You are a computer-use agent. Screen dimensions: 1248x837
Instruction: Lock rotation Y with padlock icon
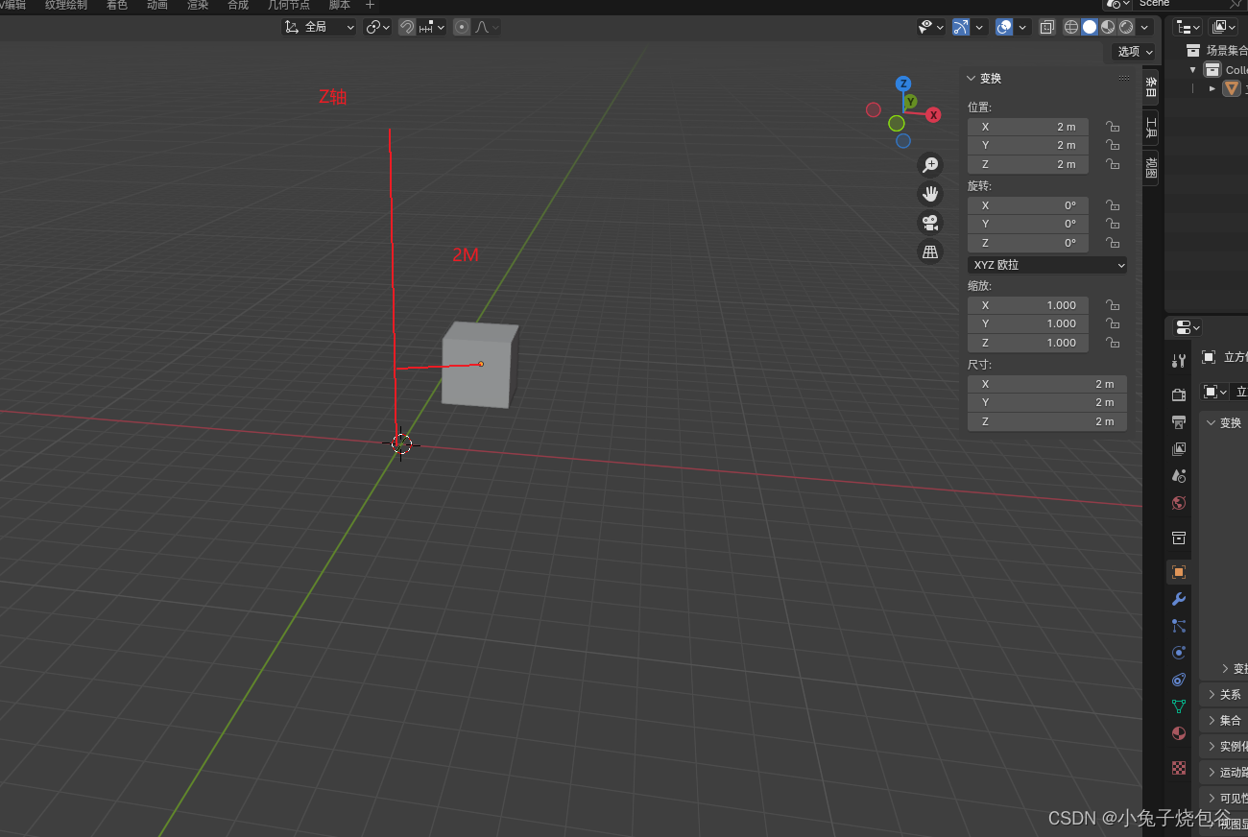[x=1113, y=224]
